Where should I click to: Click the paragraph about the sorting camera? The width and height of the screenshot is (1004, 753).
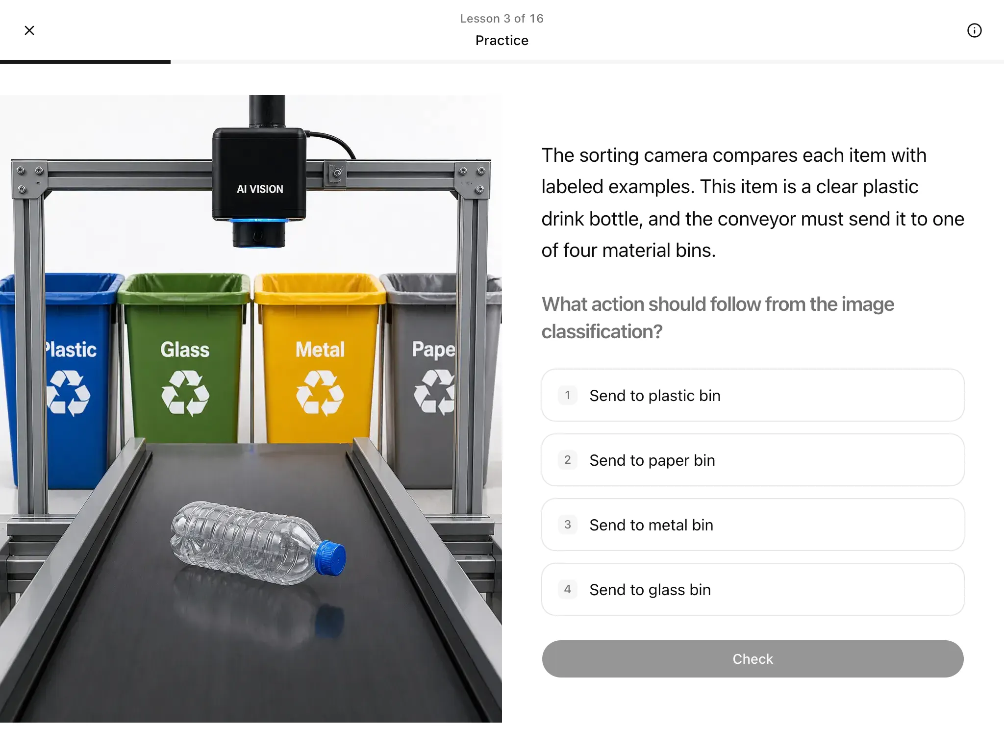click(x=753, y=202)
